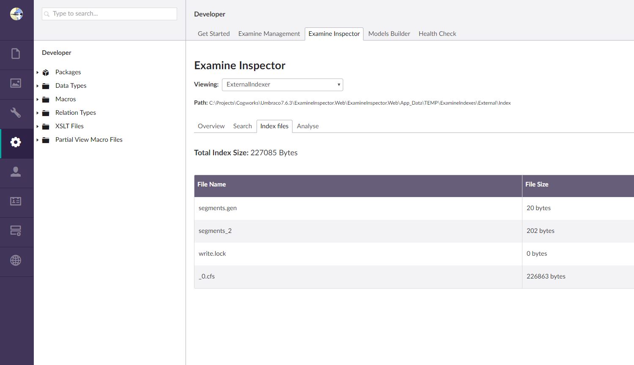Open the Forms section icon
Image resolution: width=634 pixels, height=365 pixels.
coord(16,231)
